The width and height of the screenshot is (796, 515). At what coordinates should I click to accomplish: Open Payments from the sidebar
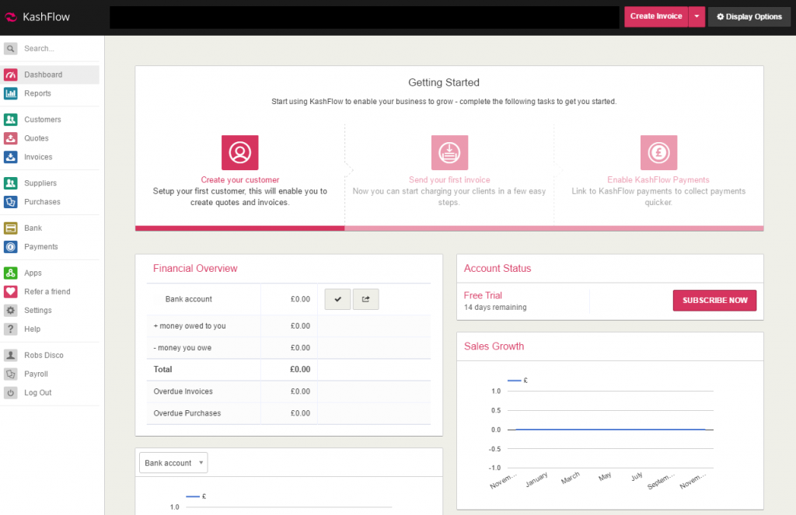click(x=41, y=246)
